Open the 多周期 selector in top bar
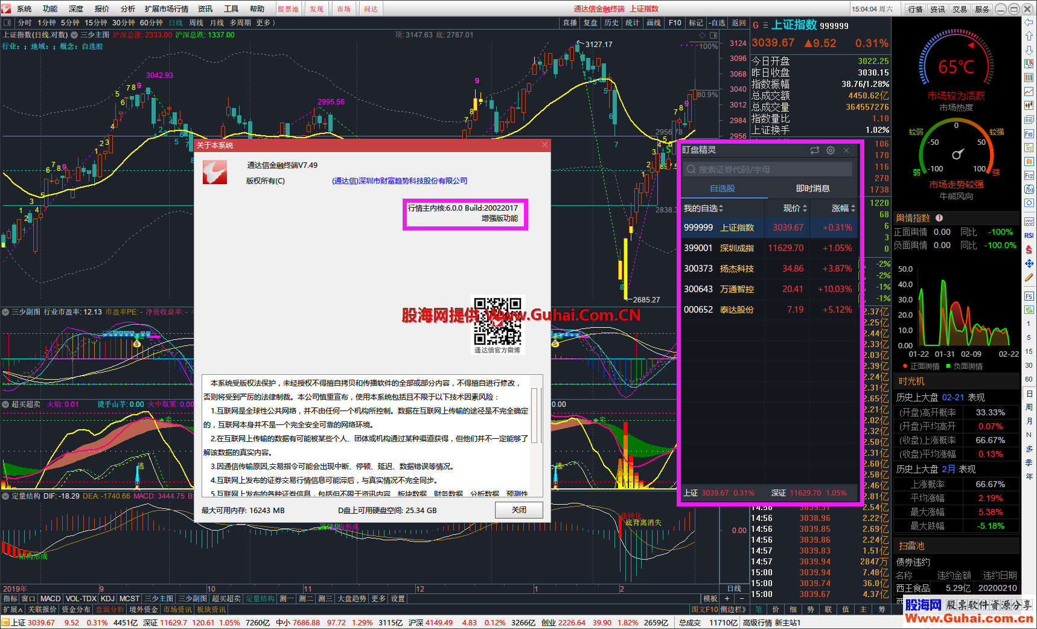The height and width of the screenshot is (629, 1037). pyautogui.click(x=240, y=23)
